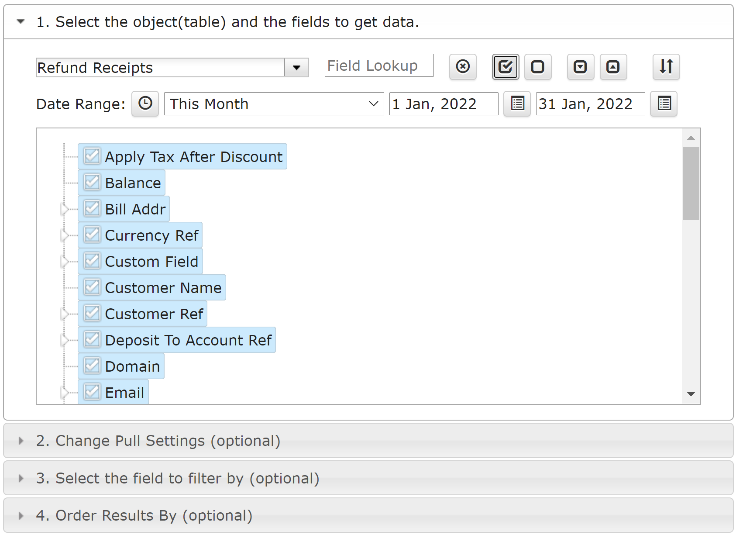Image resolution: width=736 pixels, height=535 pixels.
Task: Open the end date calendar picker icon
Action: click(664, 104)
